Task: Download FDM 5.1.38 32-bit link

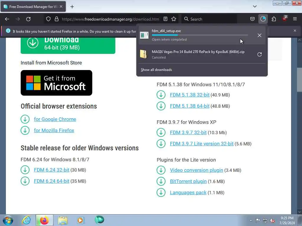Action: (190, 95)
